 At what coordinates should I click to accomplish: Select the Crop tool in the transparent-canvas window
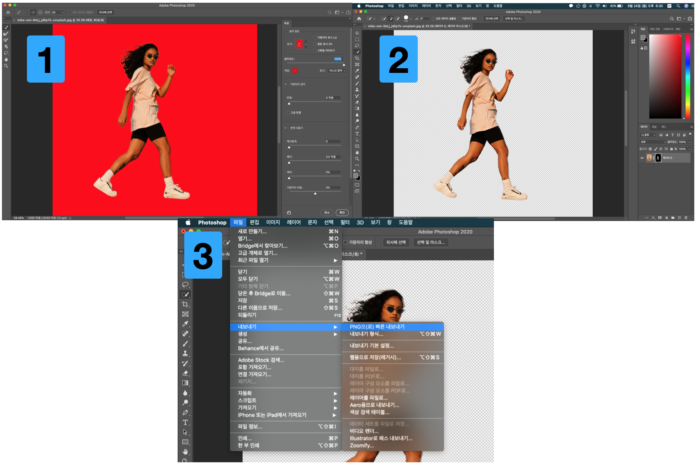tap(357, 58)
